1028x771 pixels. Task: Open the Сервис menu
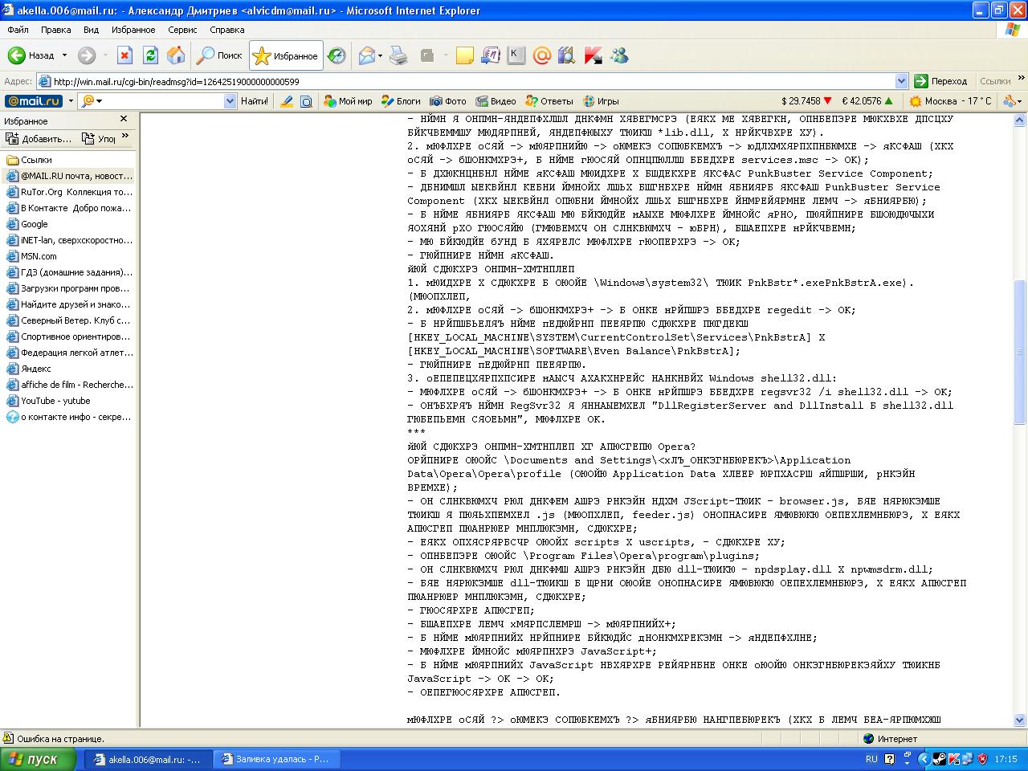(182, 30)
